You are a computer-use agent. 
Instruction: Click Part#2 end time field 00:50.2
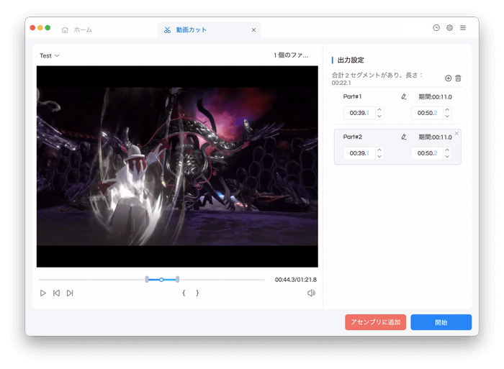click(x=427, y=153)
